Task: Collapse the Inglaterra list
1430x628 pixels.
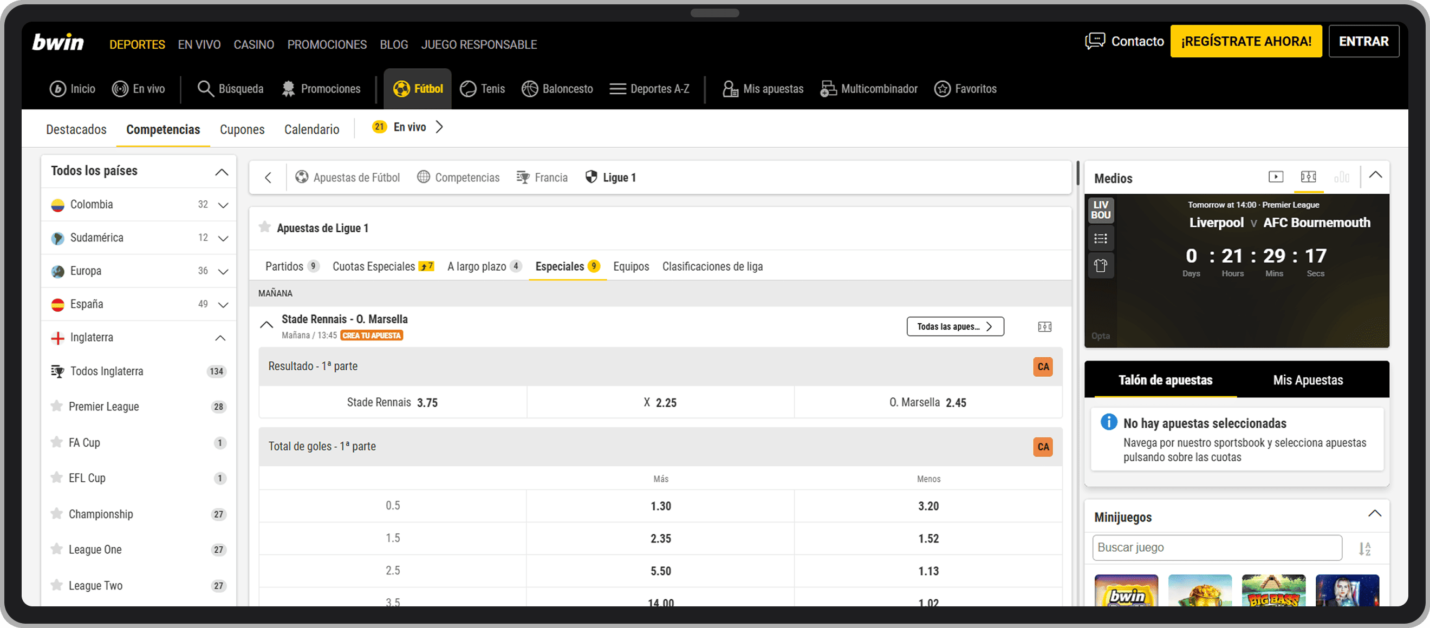Action: tap(220, 338)
